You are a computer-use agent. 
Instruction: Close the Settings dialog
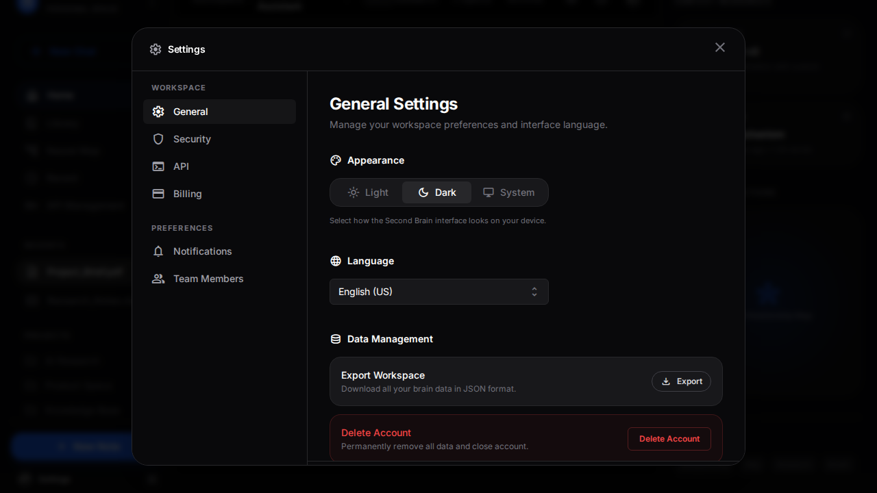[719, 47]
